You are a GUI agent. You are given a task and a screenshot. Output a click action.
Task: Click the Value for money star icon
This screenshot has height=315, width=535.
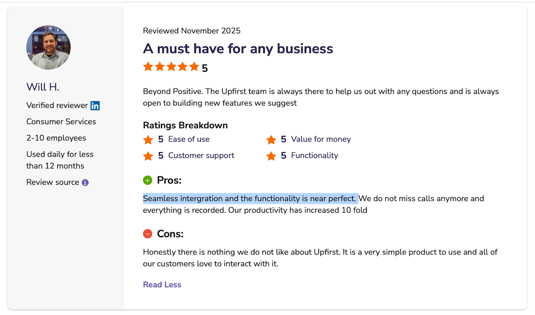(x=271, y=139)
